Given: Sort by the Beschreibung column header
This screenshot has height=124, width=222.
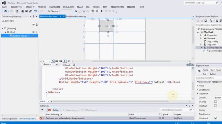Looking at the screenshot, I should click(52, 115).
